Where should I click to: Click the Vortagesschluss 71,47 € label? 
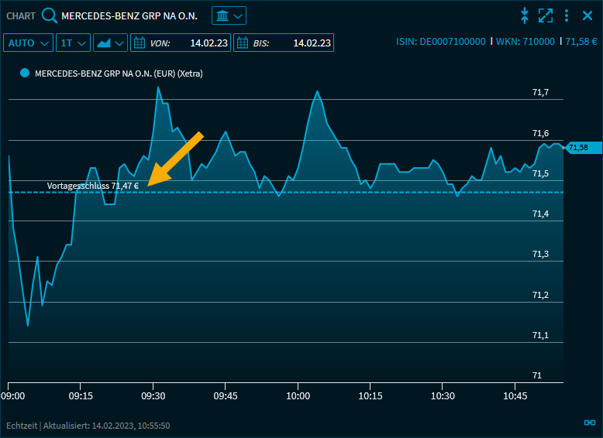tap(92, 186)
